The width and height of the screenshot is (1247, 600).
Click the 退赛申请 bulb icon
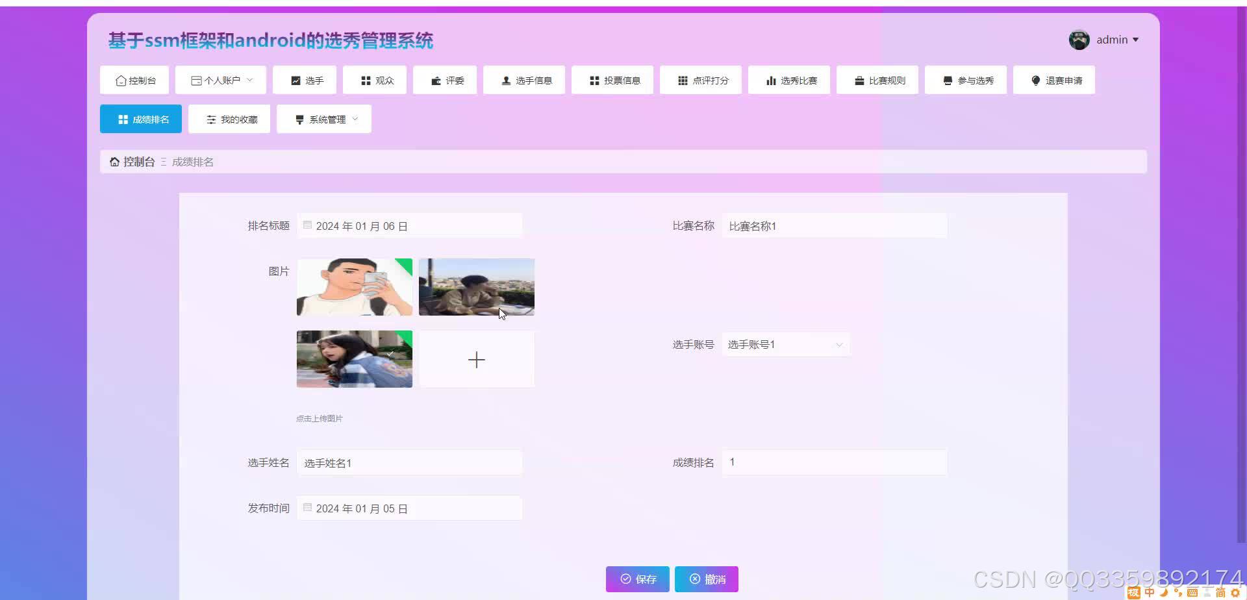pyautogui.click(x=1036, y=81)
